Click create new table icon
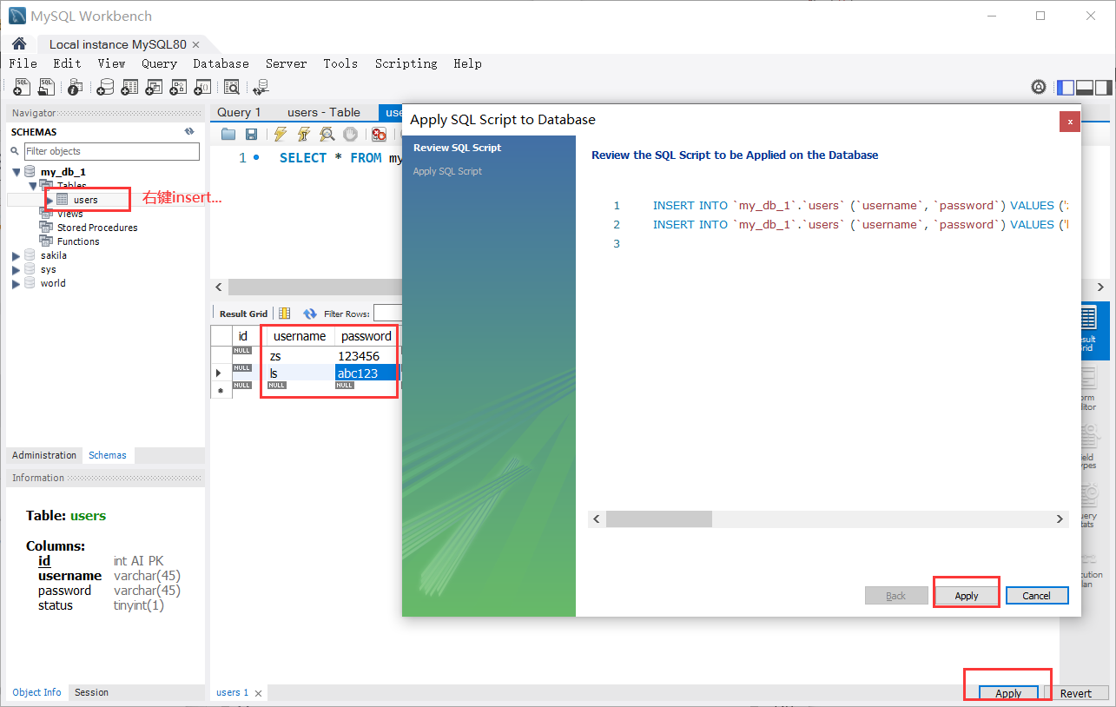The height and width of the screenshot is (707, 1116). tap(129, 87)
